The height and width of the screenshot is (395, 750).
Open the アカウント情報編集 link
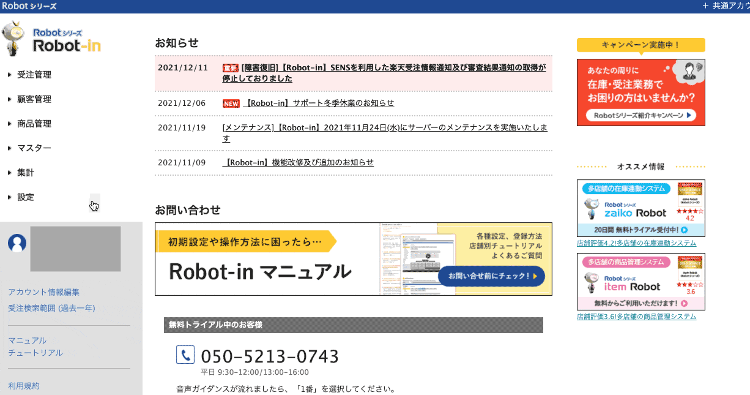(x=43, y=292)
